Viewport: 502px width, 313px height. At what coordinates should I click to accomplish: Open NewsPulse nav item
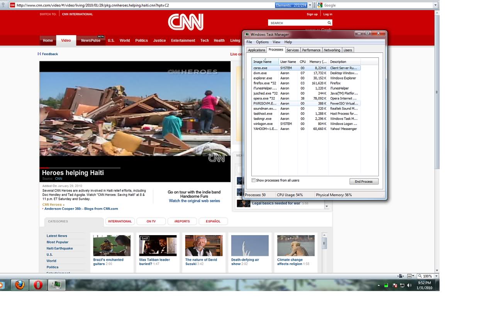coord(91,40)
